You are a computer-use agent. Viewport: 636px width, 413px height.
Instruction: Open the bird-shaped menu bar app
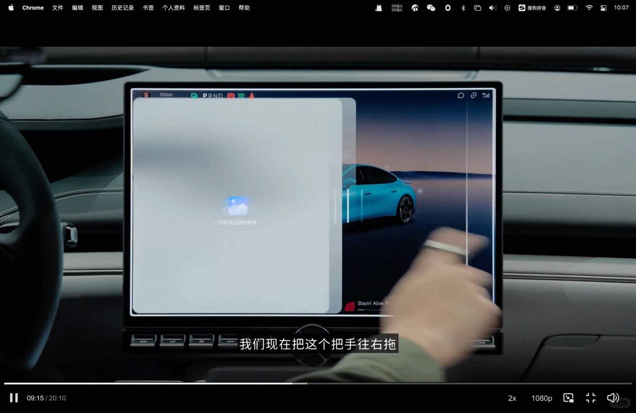pos(415,8)
